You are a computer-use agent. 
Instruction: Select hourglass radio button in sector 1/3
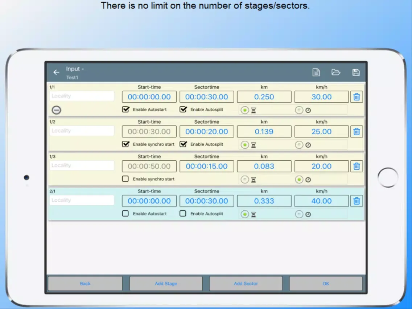point(245,180)
